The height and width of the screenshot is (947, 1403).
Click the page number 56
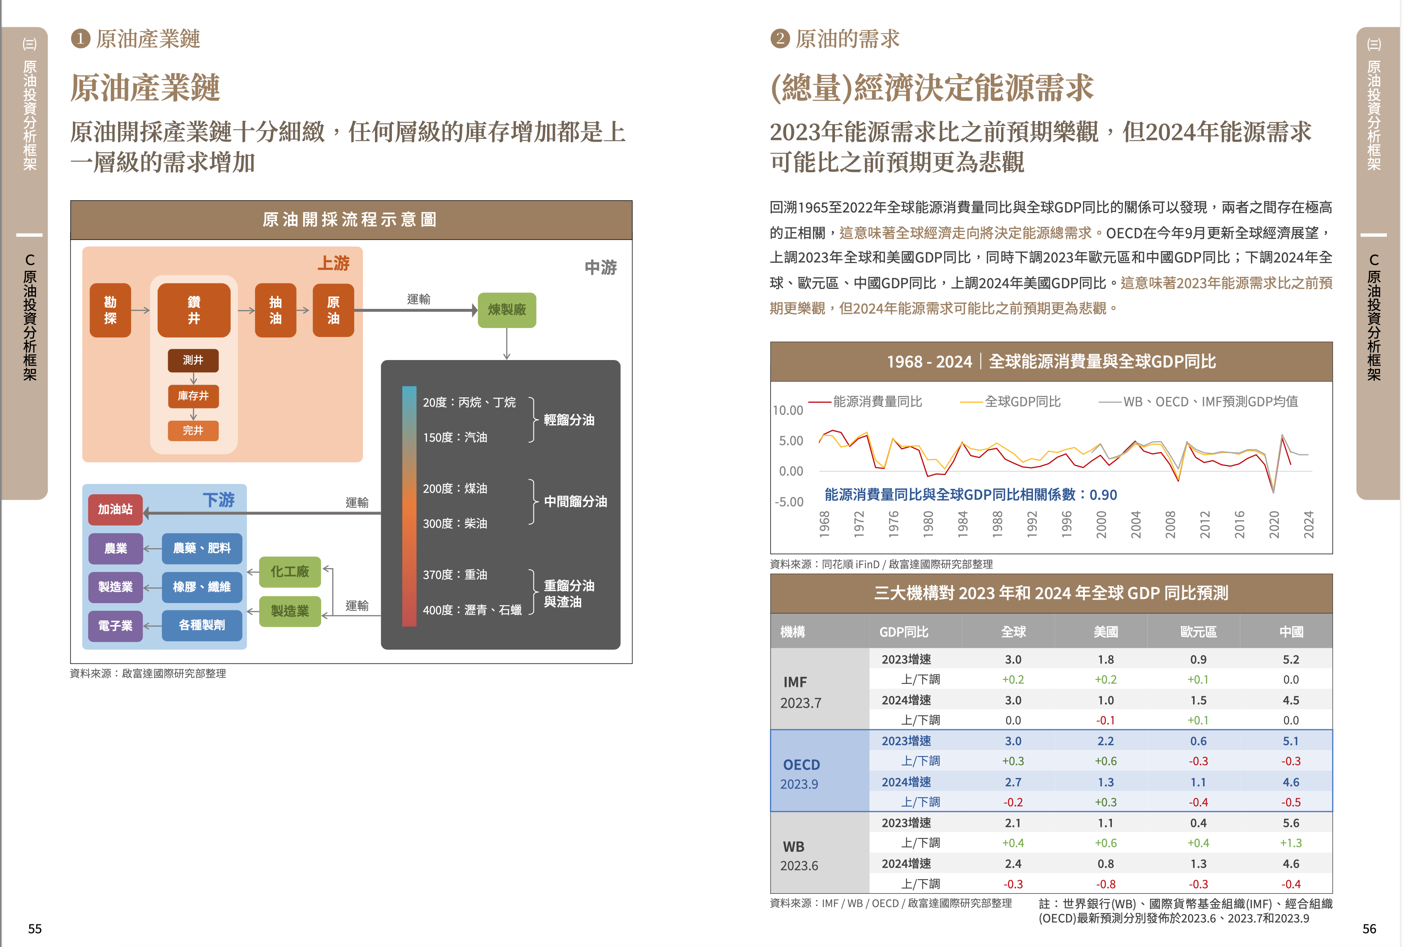pyautogui.click(x=1370, y=929)
